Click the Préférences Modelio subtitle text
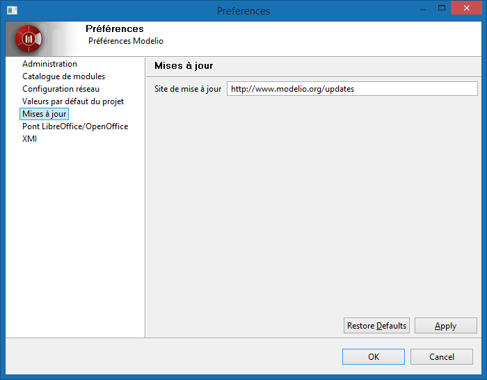 [126, 41]
